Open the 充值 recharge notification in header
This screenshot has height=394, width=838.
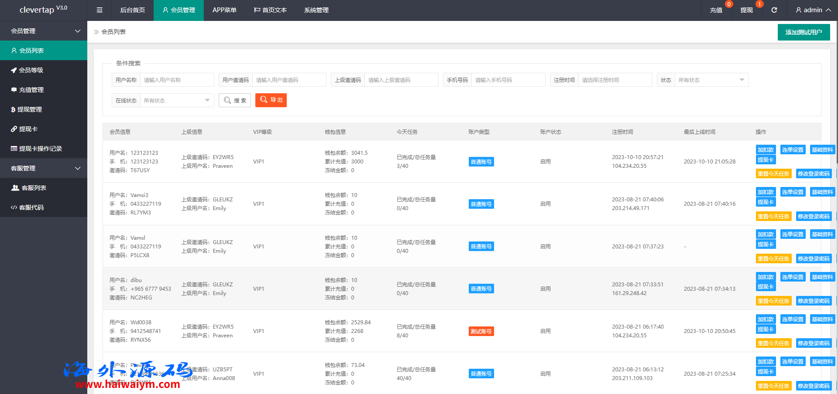[x=716, y=10]
